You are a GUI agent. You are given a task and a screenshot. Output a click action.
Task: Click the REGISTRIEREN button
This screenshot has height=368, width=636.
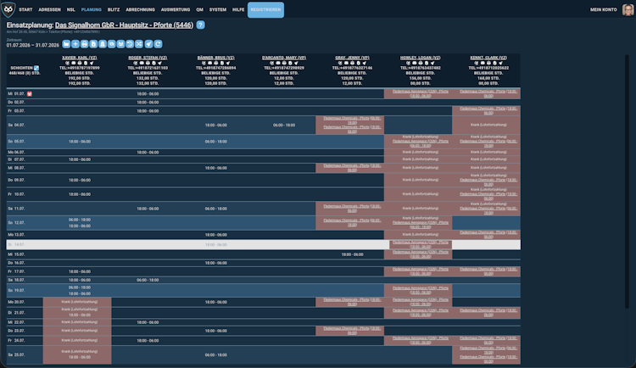[265, 9]
